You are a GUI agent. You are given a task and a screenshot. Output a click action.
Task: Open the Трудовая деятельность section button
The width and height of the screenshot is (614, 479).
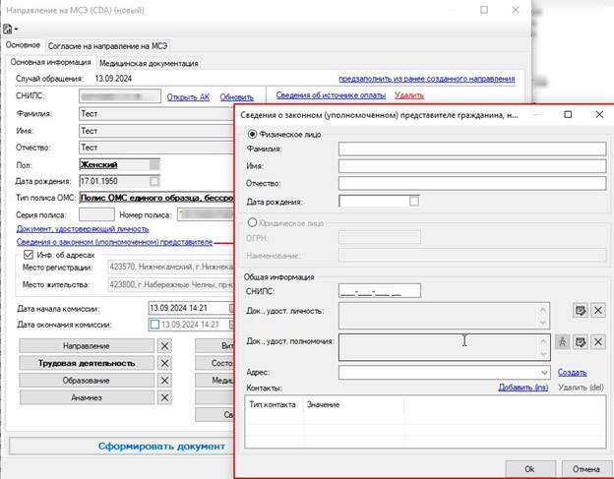87,363
